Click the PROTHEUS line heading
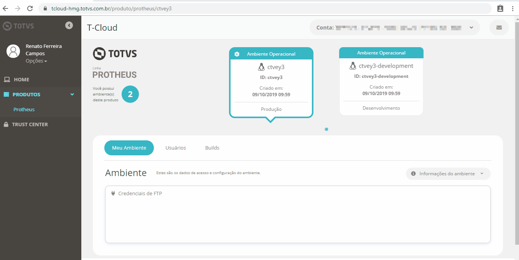 [x=115, y=74]
